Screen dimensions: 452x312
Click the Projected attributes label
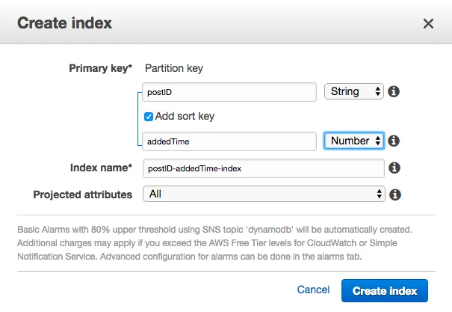pyautogui.click(x=83, y=195)
